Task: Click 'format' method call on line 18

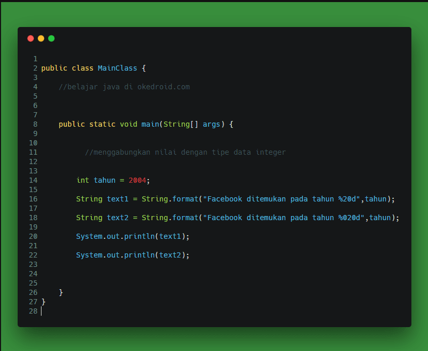Action: (x=185, y=218)
